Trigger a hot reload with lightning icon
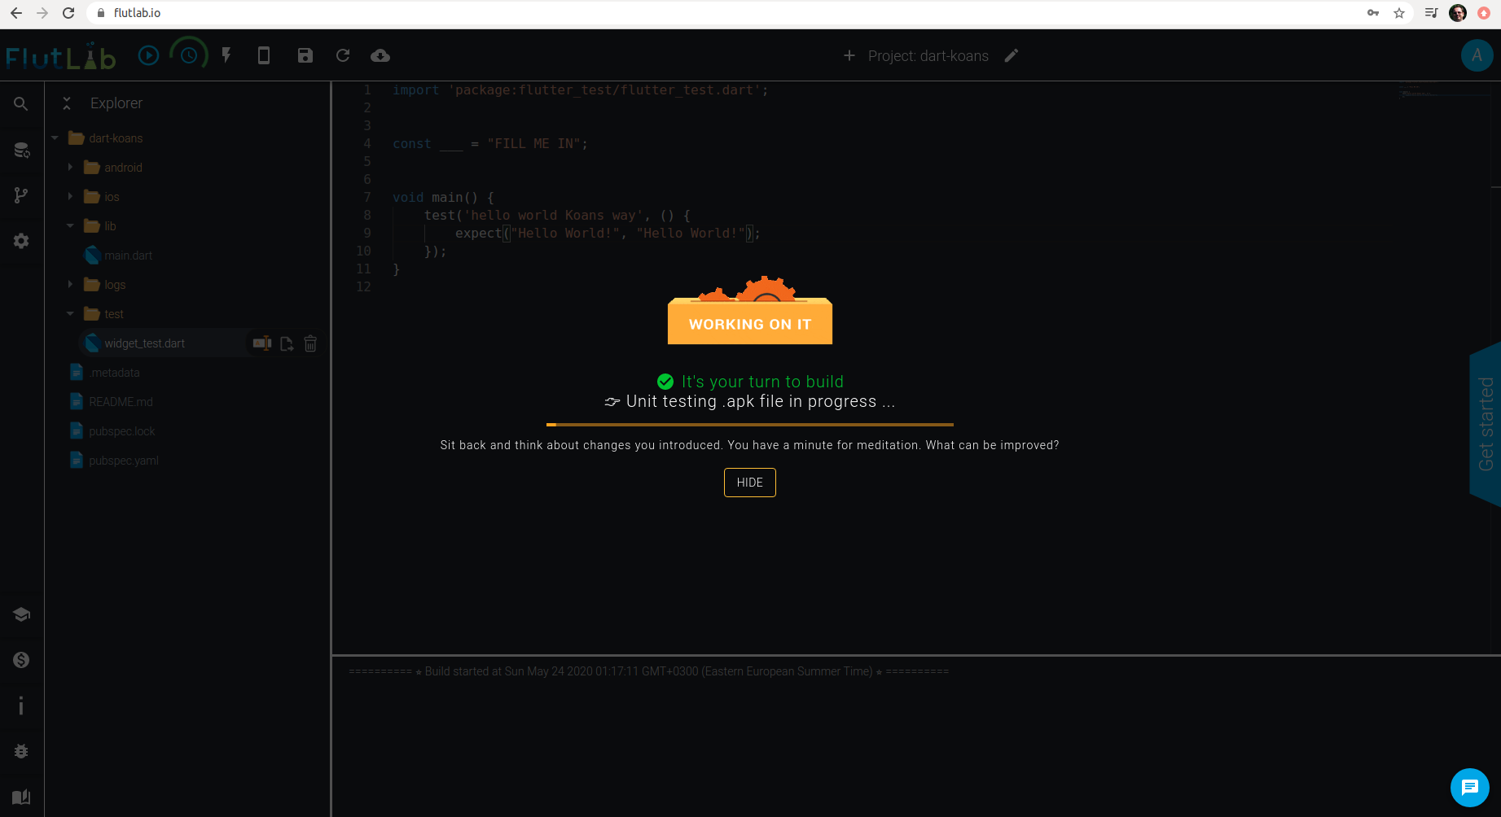The image size is (1501, 817). 226,55
